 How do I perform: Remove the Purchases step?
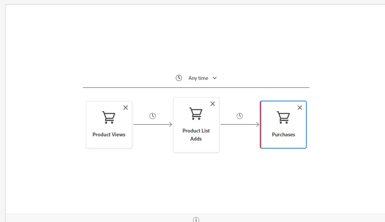click(x=300, y=108)
